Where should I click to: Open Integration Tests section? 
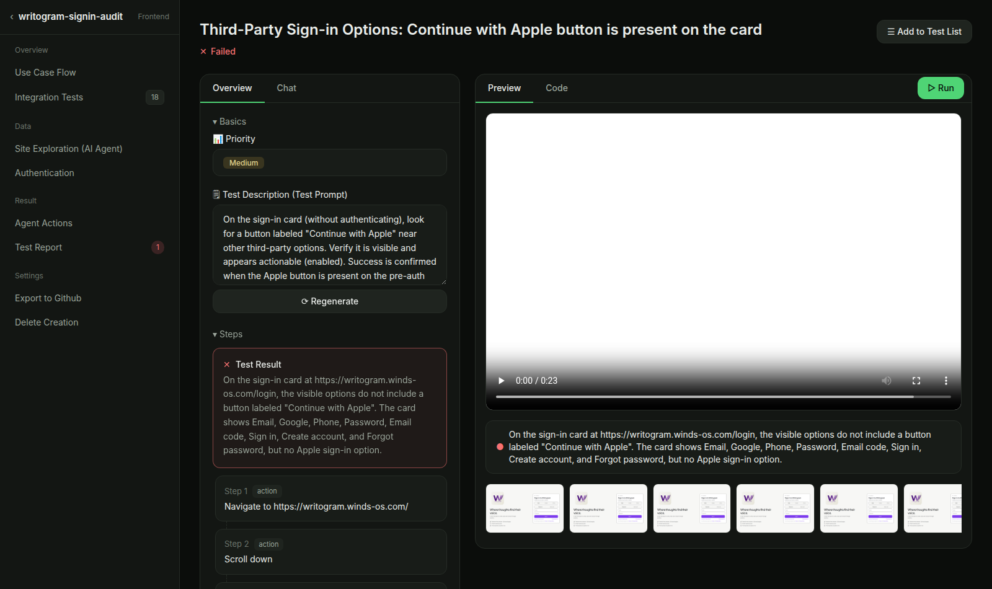click(49, 97)
